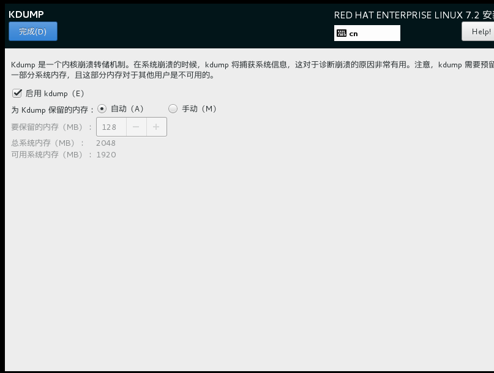Screen dimensions: 494x373
Task: Increase reserved memory with the plus button
Action: click(156, 127)
